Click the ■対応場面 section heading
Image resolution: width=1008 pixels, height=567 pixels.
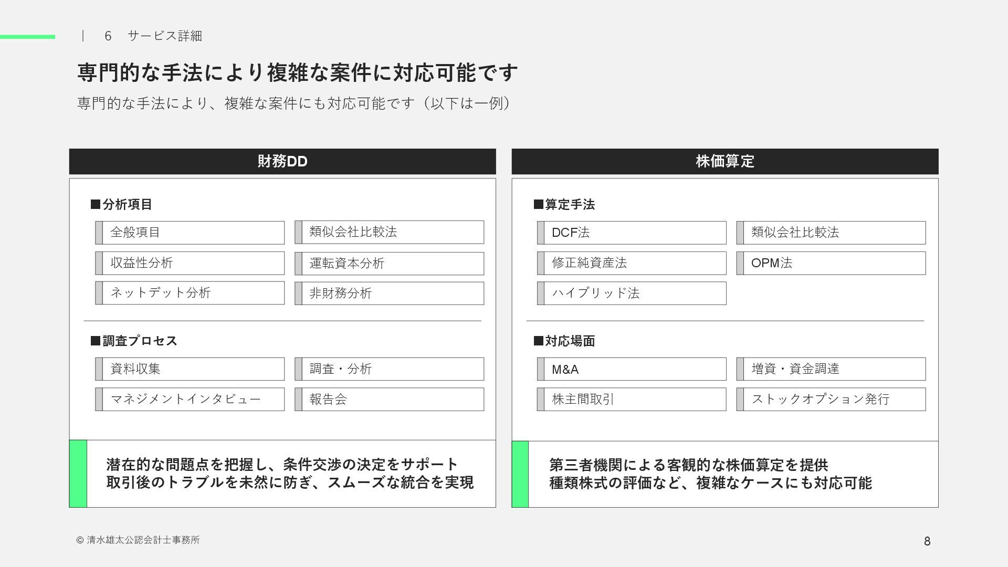coord(564,341)
